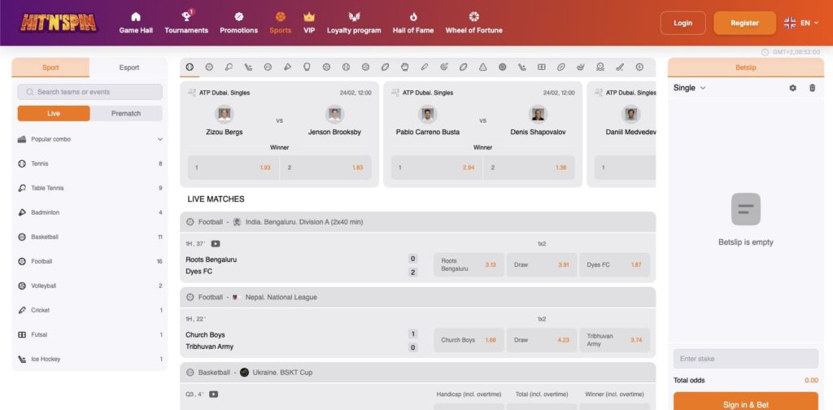Open betslip settings gear icon

[793, 88]
